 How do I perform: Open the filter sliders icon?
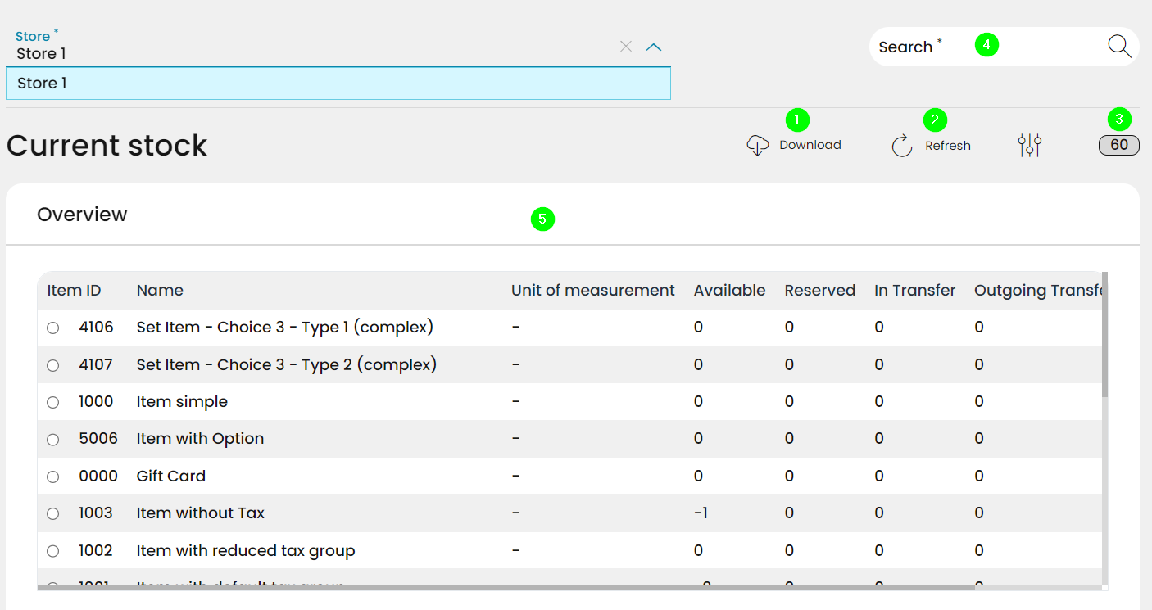(x=1030, y=146)
